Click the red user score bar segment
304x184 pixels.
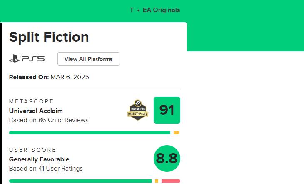pos(171,181)
